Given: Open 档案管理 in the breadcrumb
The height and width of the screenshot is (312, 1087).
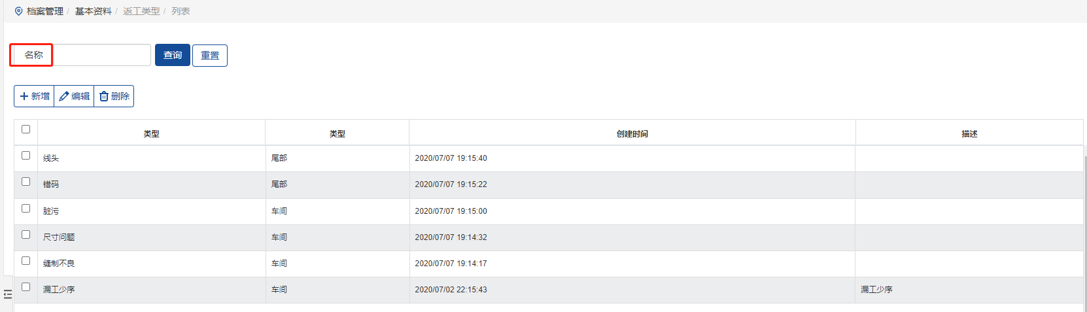Looking at the screenshot, I should (45, 11).
